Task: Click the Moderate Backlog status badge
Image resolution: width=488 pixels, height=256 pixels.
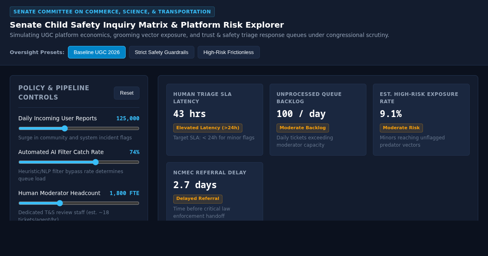Action: tap(303, 128)
